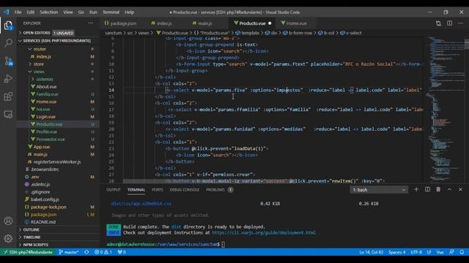
Task: Switch to the package.json editor tab
Action: tap(123, 23)
